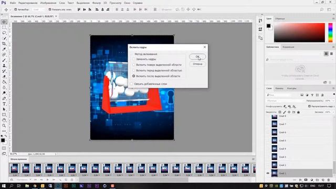Toggle the Автовыбор checkbox in options bar
The width and height of the screenshot is (336, 189).
click(x=16, y=9)
